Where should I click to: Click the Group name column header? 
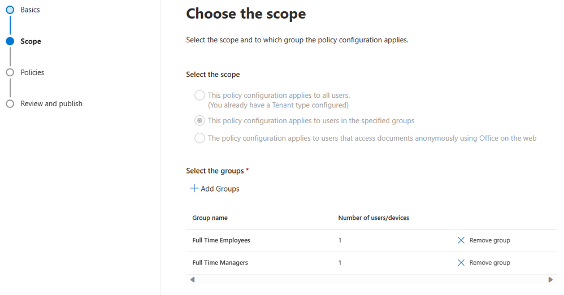210,218
